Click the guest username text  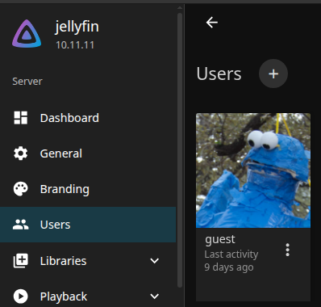220,239
